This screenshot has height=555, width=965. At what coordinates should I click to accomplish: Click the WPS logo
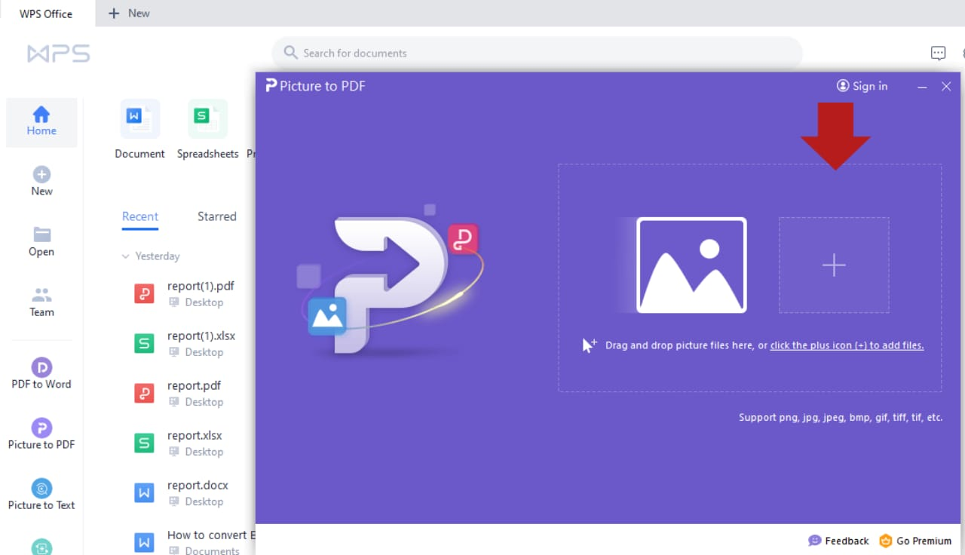pos(59,54)
